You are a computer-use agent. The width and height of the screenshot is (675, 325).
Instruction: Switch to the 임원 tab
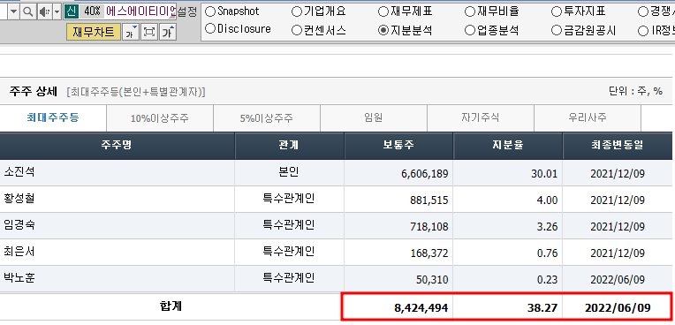coord(373,118)
